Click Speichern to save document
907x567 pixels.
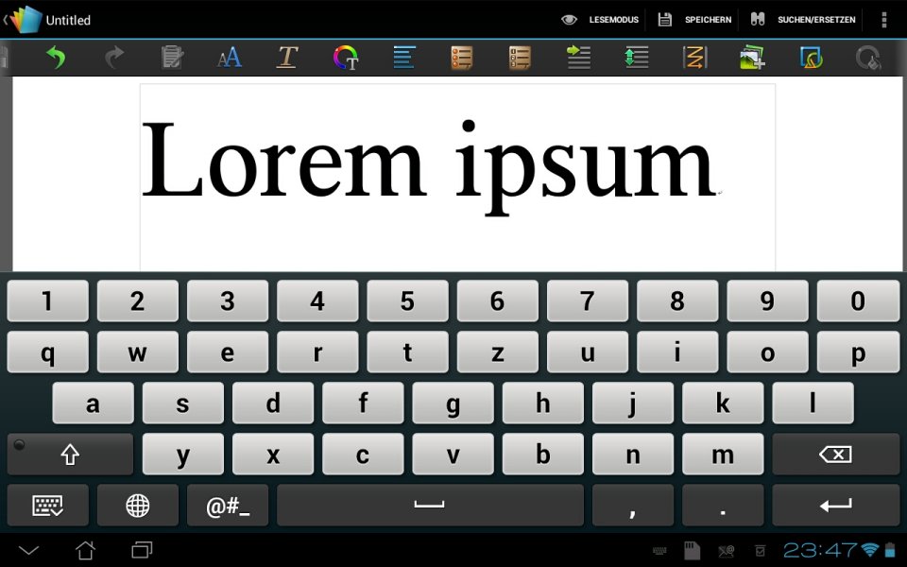tap(694, 20)
